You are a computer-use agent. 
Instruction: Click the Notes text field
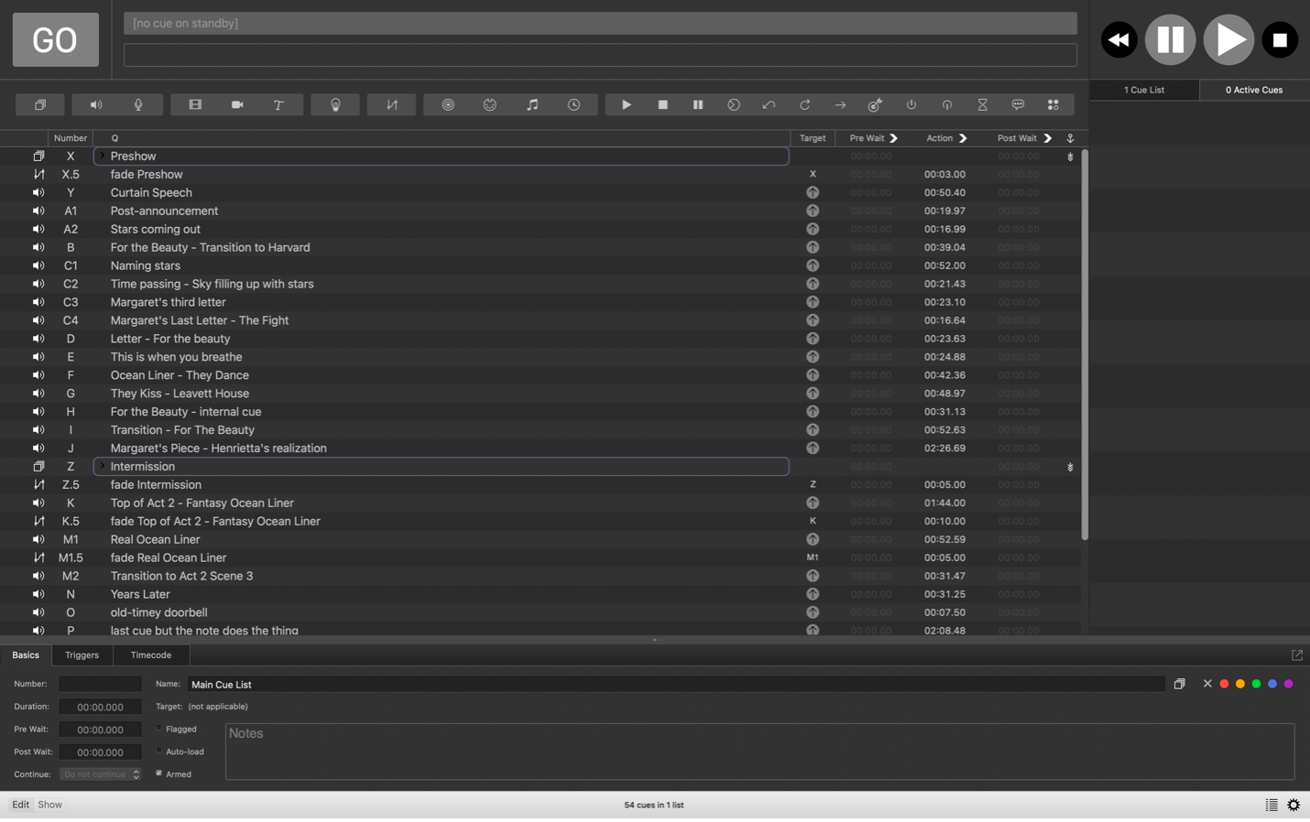(759, 752)
